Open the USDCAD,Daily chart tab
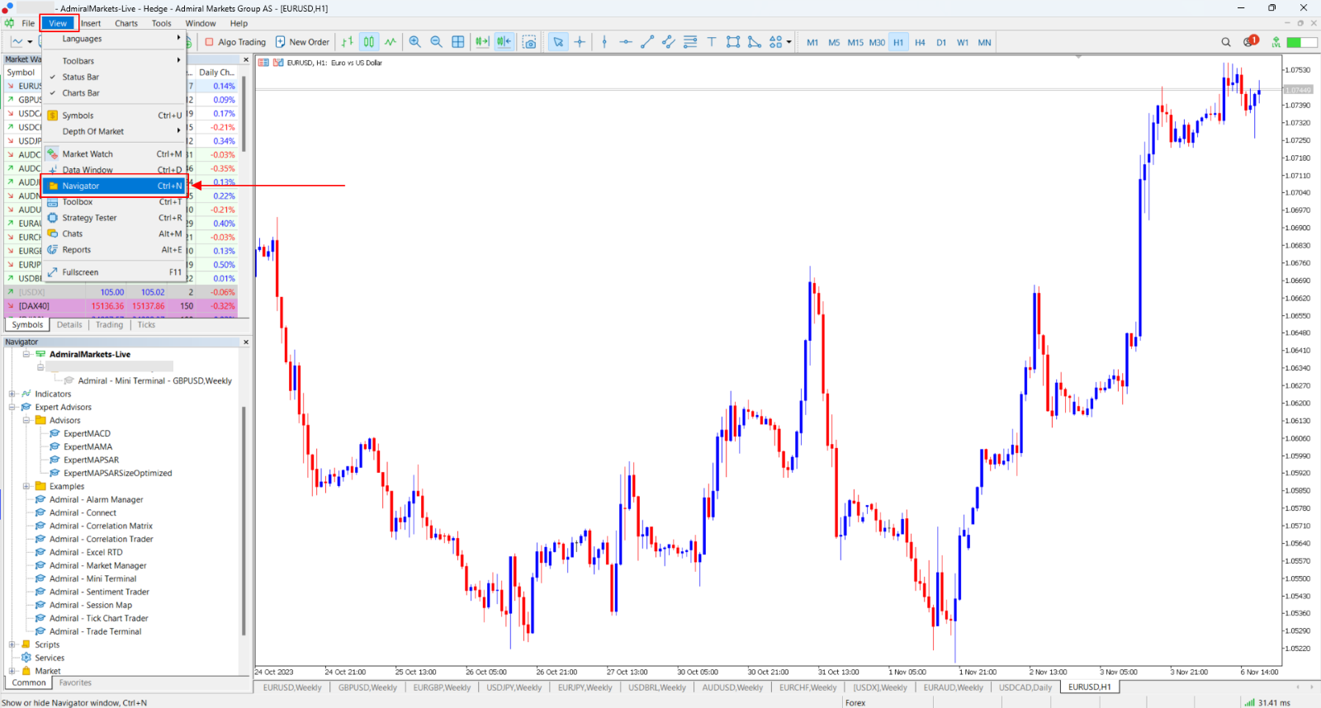This screenshot has height=708, width=1321. tap(1025, 687)
